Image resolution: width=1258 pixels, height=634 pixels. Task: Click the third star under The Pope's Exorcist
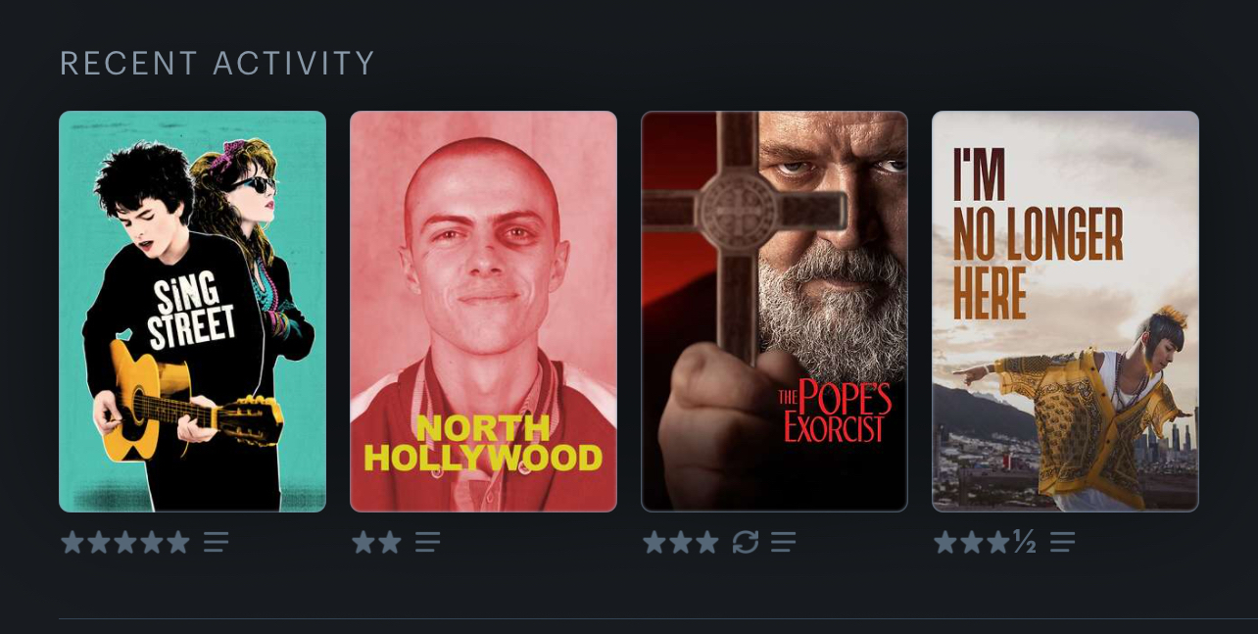click(x=707, y=542)
